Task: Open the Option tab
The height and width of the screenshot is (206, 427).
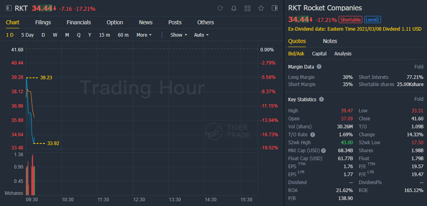Action: coord(115,22)
